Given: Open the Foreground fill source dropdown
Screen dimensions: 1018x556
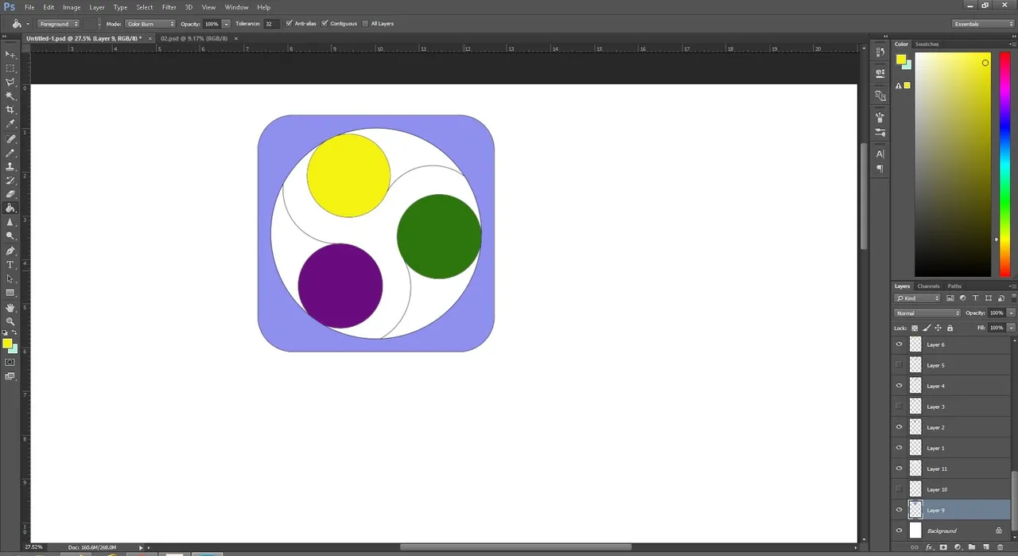Looking at the screenshot, I should point(59,24).
